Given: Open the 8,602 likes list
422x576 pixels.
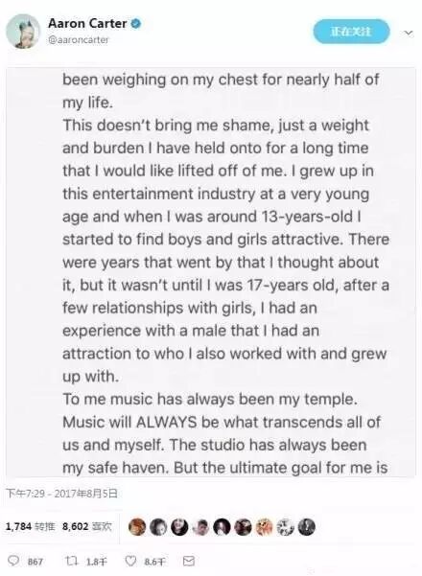Looking at the screenshot, I should [x=86, y=526].
